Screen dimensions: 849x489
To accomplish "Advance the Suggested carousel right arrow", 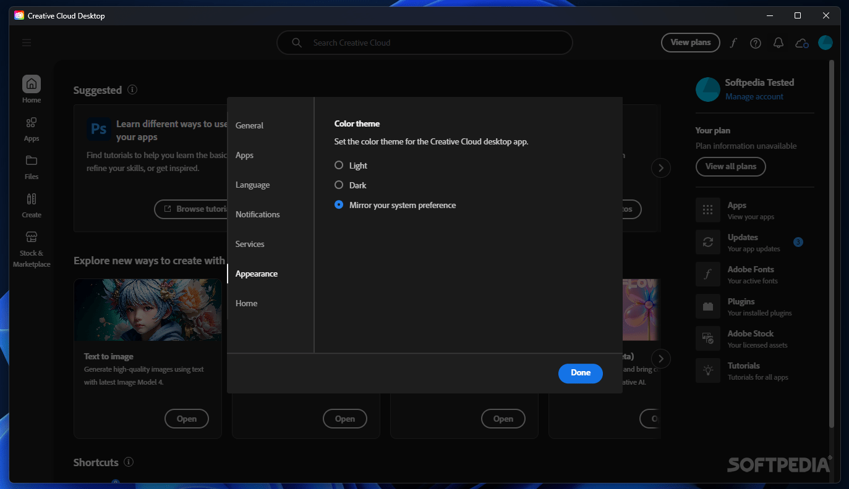I will (x=661, y=167).
